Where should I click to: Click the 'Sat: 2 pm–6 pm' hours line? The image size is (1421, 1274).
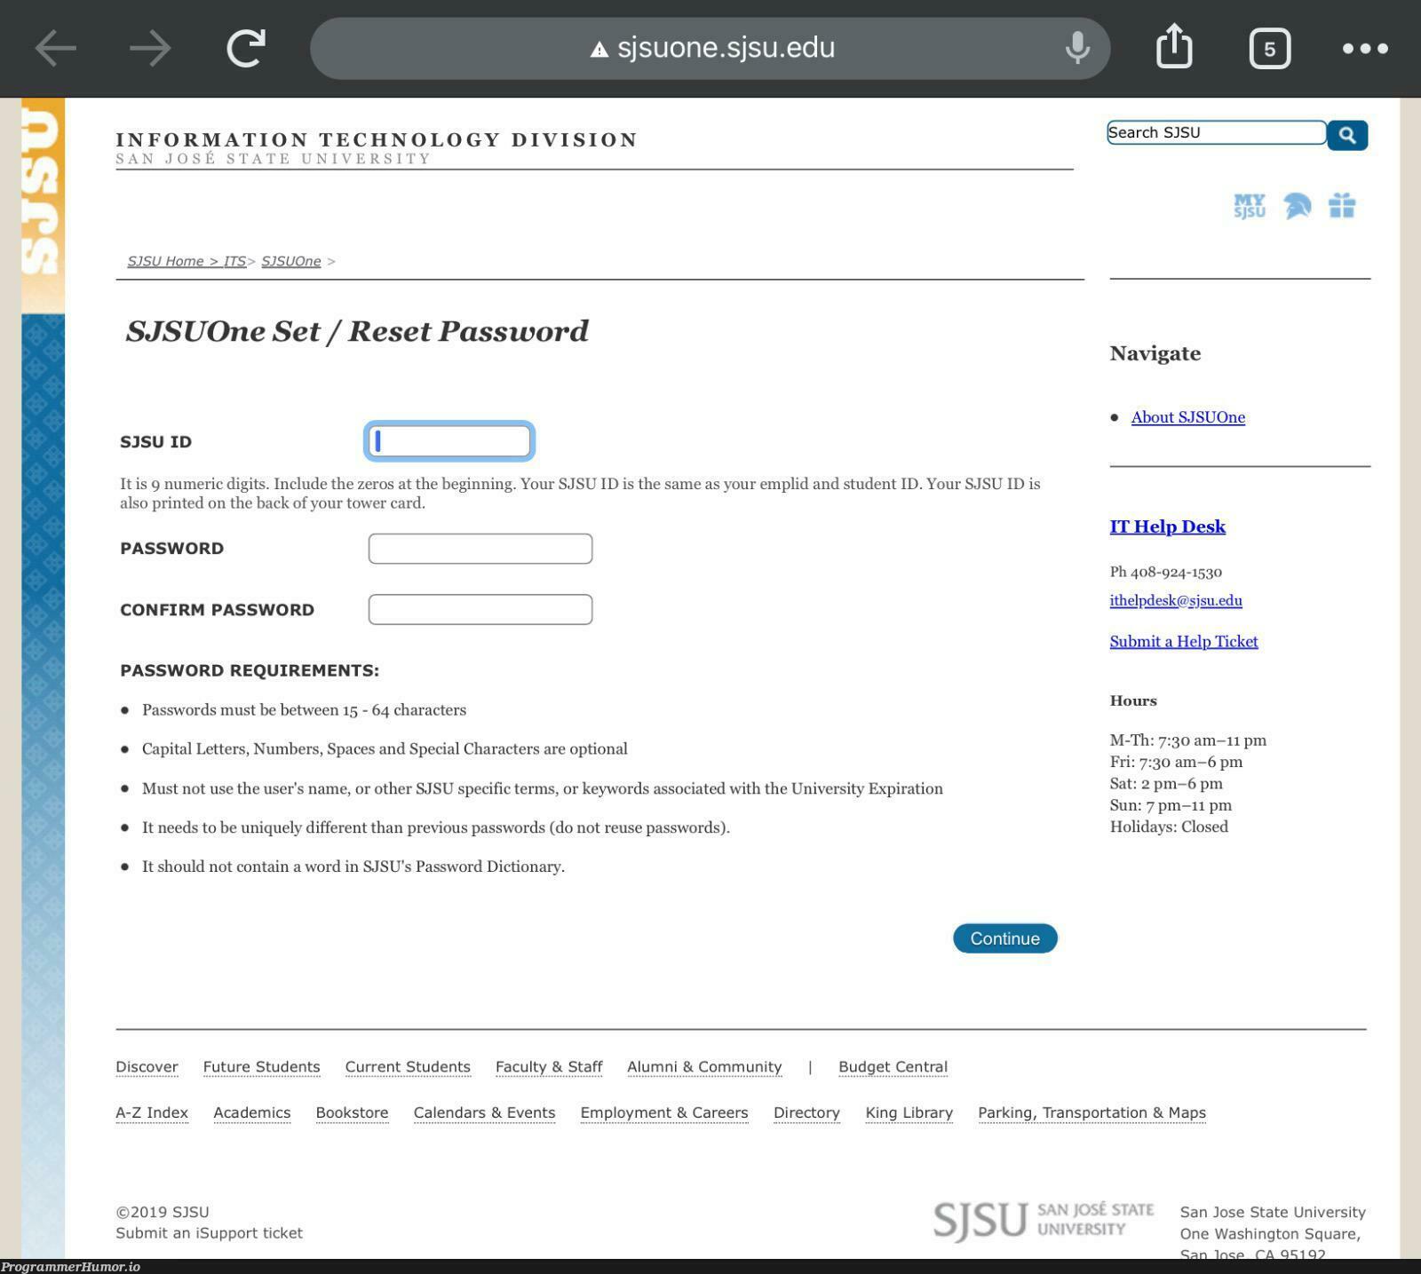click(x=1166, y=784)
